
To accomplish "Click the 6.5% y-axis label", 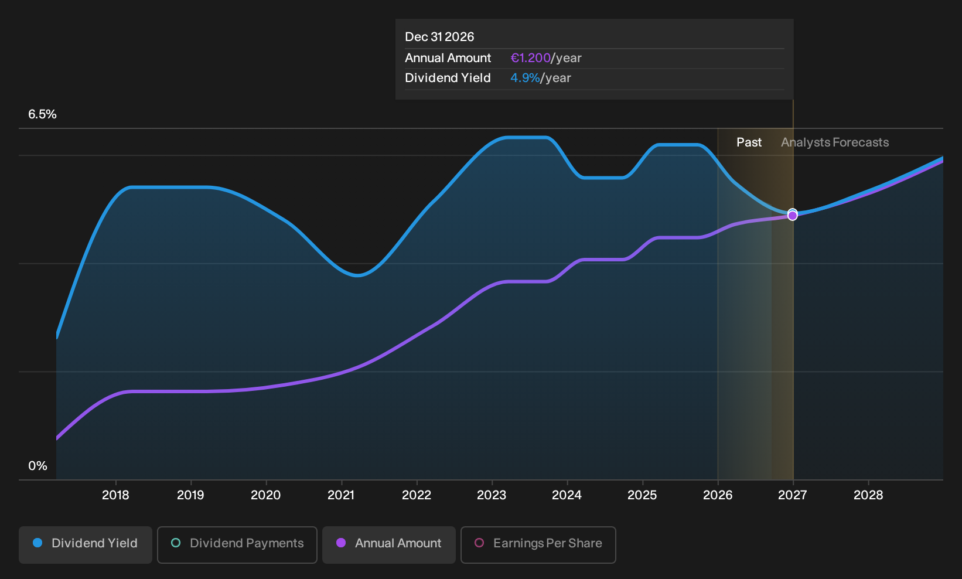I will coord(42,114).
